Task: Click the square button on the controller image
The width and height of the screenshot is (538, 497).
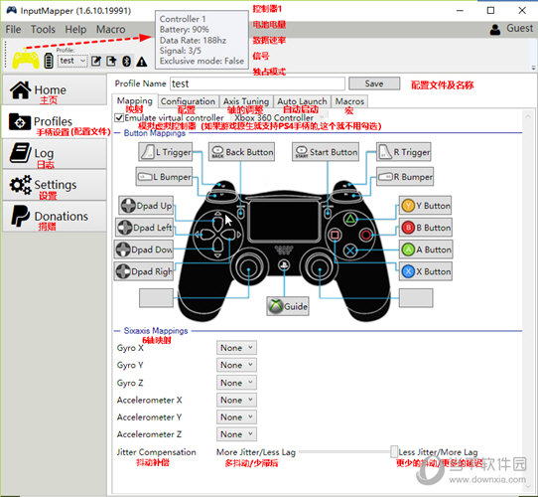Action: 335,235
